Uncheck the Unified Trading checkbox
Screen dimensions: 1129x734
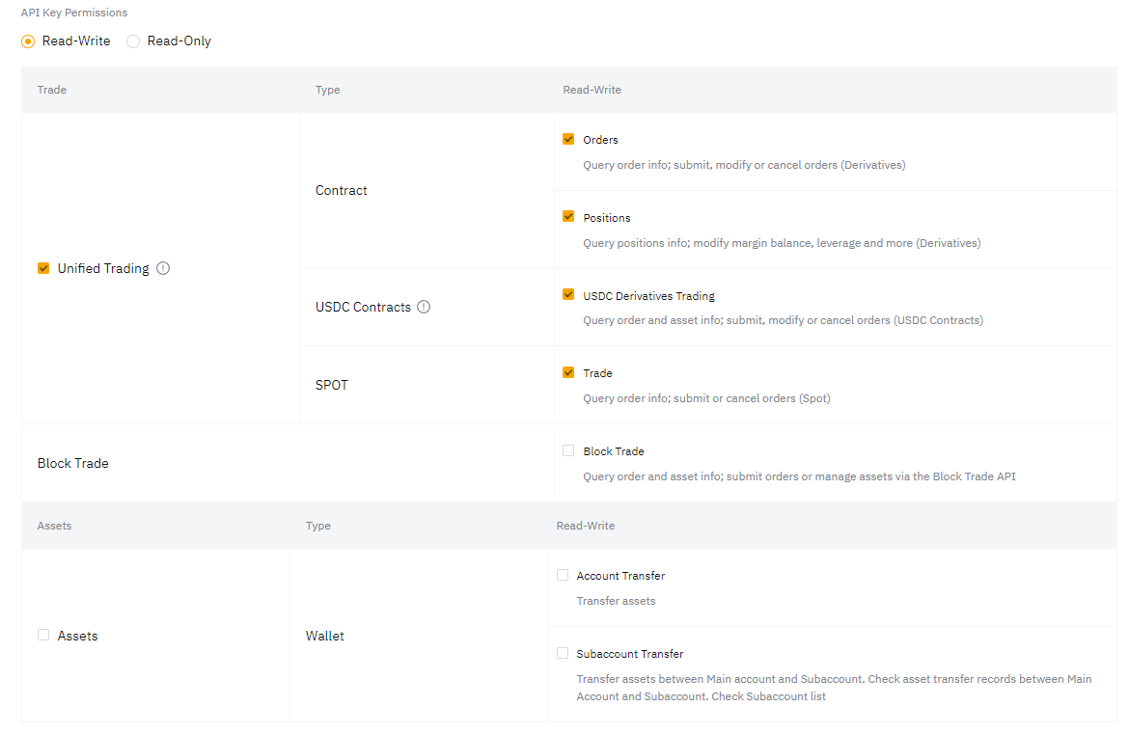coord(43,268)
